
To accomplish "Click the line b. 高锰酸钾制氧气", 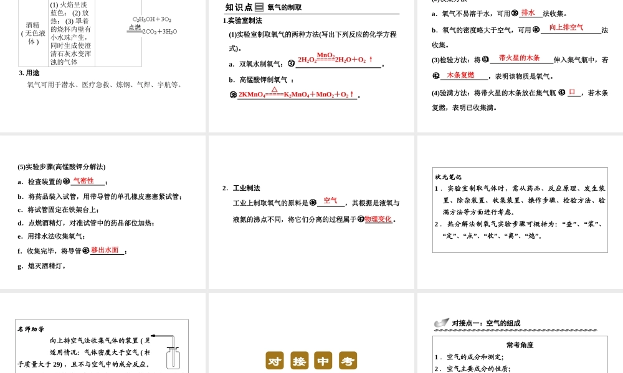I will pyautogui.click(x=262, y=80).
